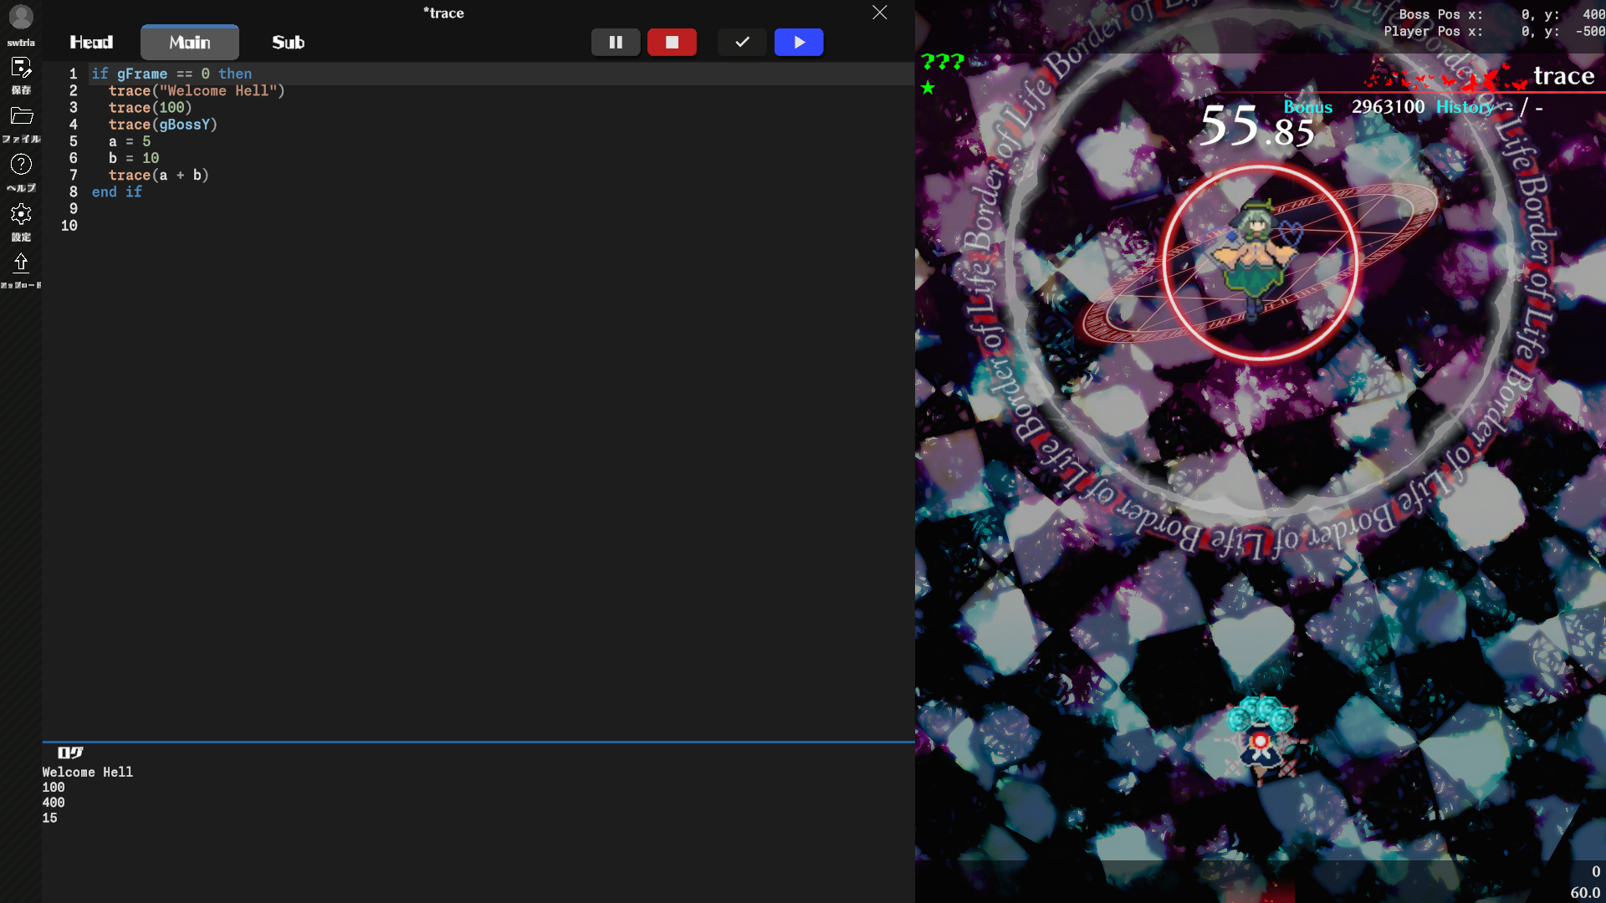
Task: Click the line 'b = 10'
Action: click(134, 158)
